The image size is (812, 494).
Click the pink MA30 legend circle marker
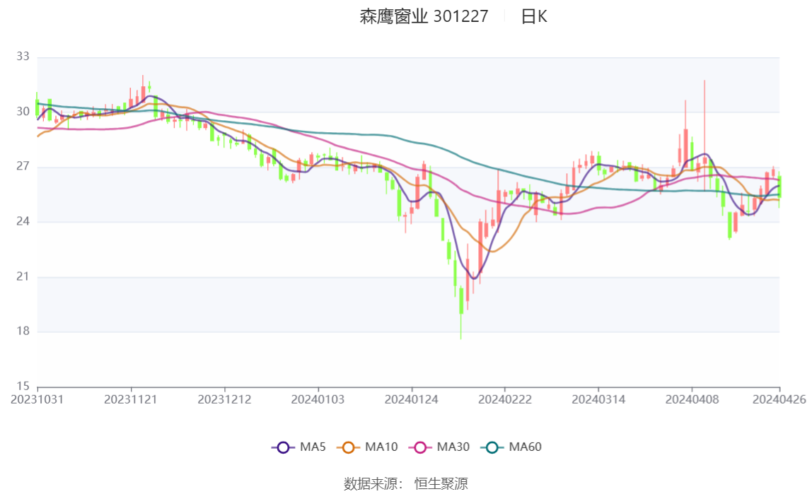coord(419,447)
